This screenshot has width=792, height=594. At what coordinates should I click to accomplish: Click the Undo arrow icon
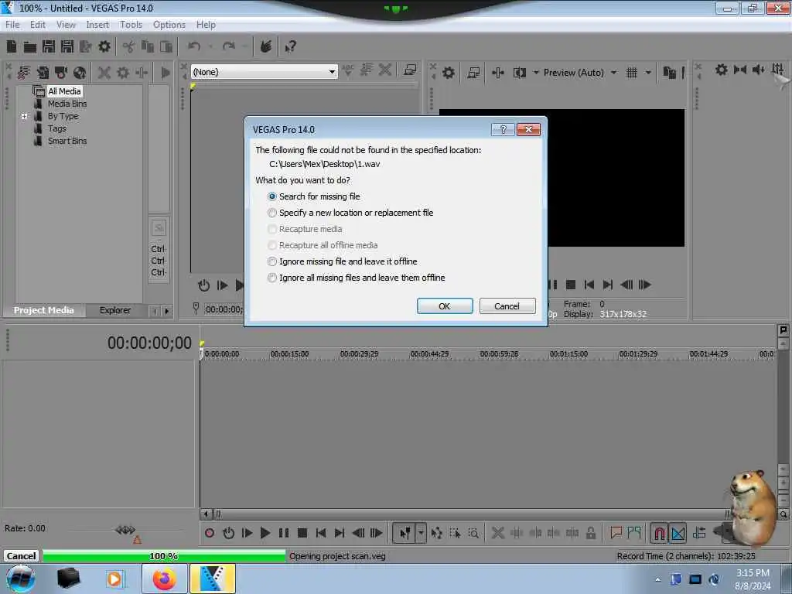point(194,46)
